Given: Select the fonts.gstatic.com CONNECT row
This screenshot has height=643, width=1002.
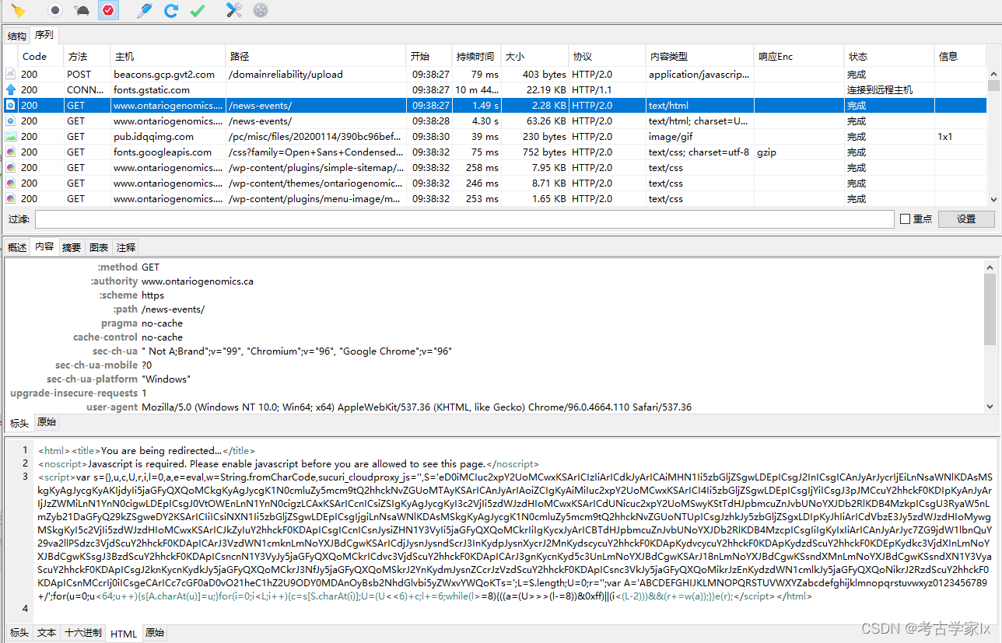Looking at the screenshot, I should click(496, 89).
